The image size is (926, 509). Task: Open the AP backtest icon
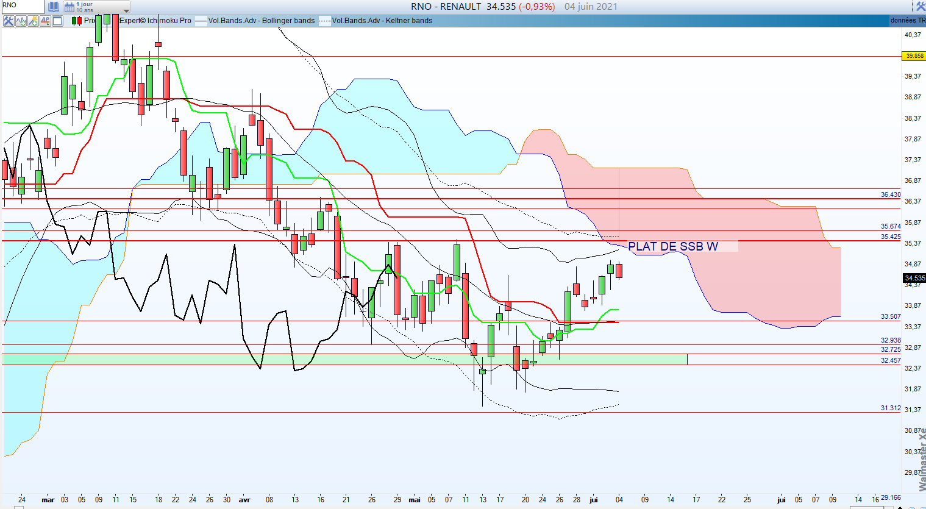coord(45,21)
